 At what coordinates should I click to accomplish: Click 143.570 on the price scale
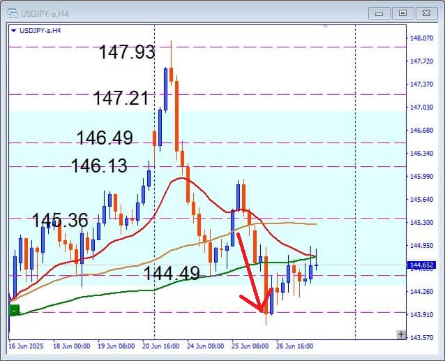[x=422, y=338]
